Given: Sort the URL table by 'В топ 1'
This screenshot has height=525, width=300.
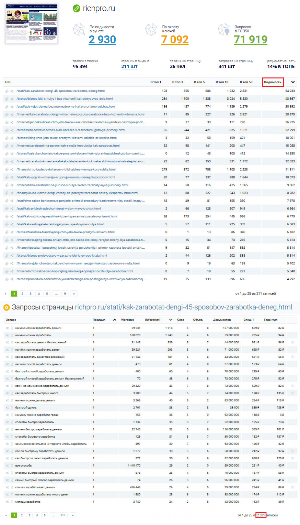Looking at the screenshot, I should click(155, 82).
